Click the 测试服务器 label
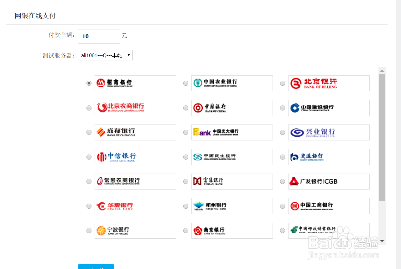Viewport: 401px width, 269px height. [x=59, y=56]
